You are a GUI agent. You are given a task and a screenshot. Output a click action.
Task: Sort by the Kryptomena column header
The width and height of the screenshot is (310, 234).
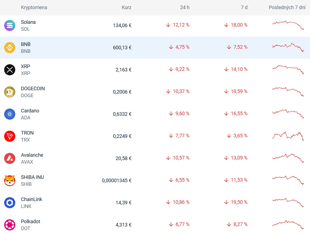[34, 7]
